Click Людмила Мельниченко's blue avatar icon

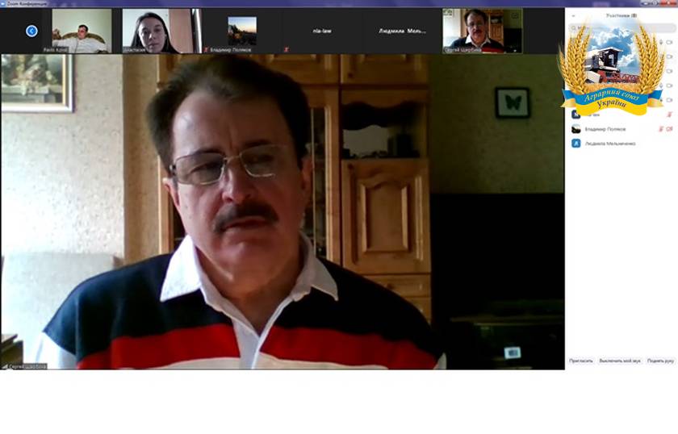[x=576, y=143]
